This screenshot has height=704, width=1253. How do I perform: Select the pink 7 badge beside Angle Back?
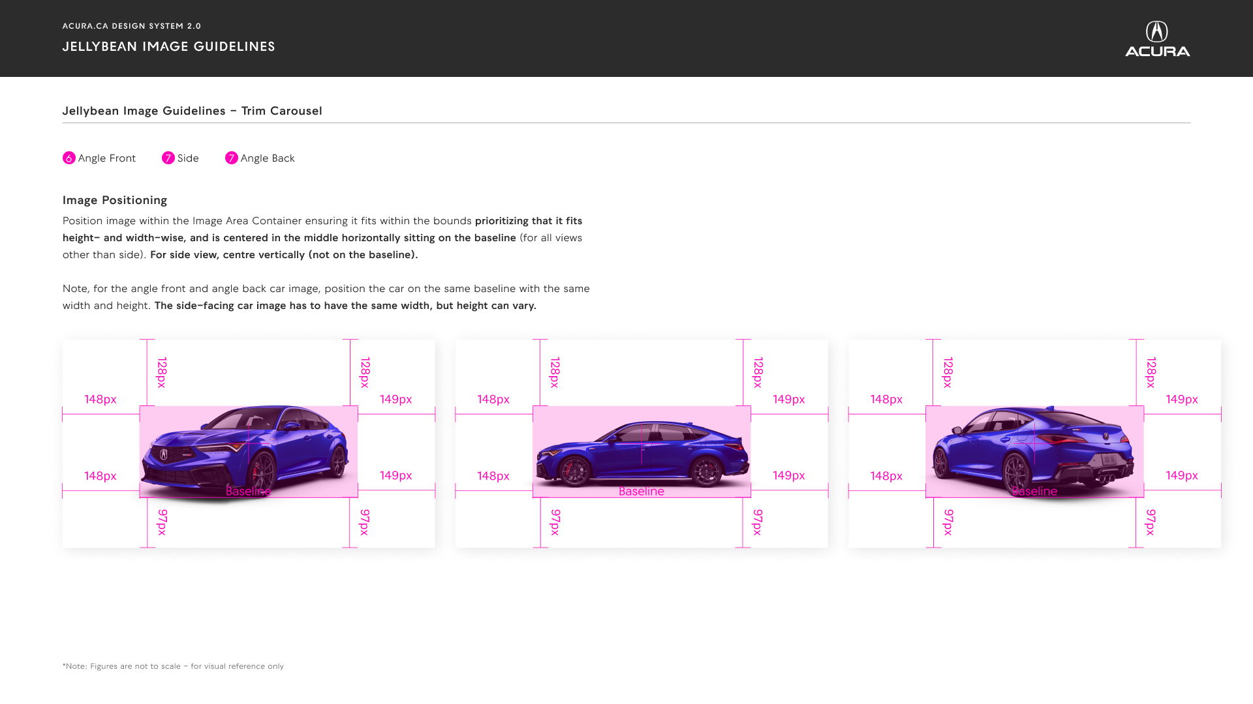tap(232, 158)
